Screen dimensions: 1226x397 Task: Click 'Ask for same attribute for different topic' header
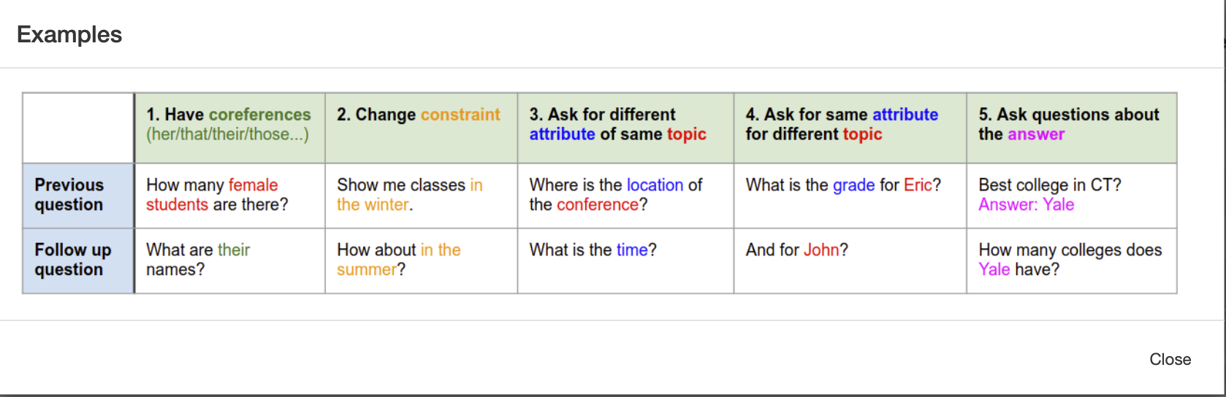coord(850,128)
